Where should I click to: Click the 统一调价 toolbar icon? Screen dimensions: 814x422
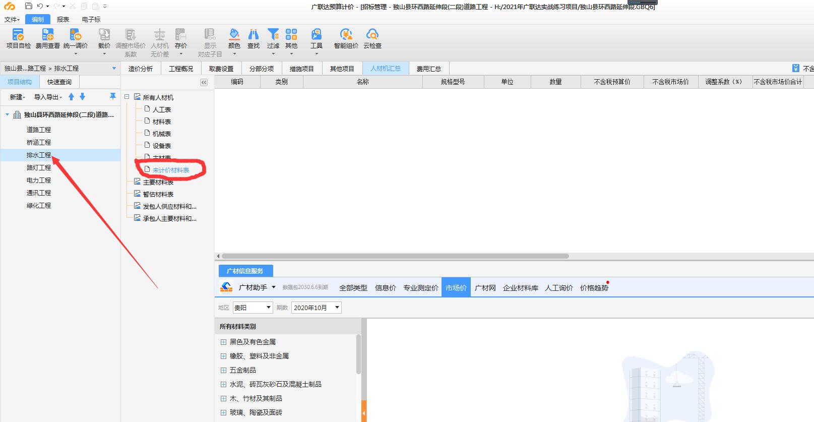[x=76, y=34]
